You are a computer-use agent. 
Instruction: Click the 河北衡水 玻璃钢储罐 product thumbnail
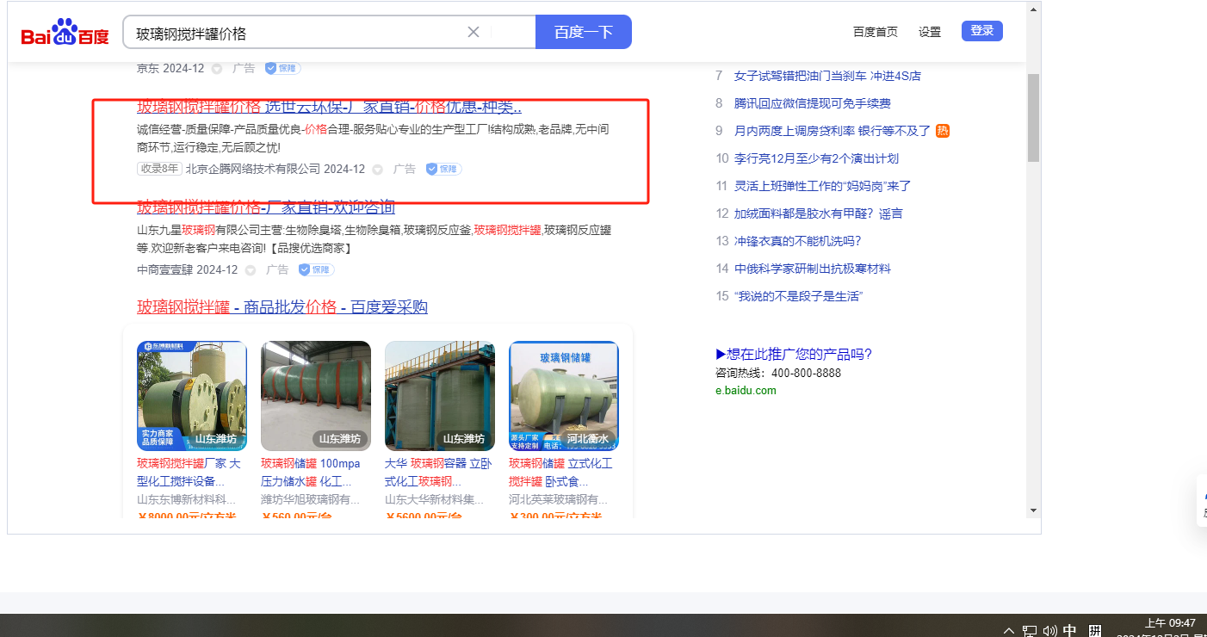pos(564,396)
